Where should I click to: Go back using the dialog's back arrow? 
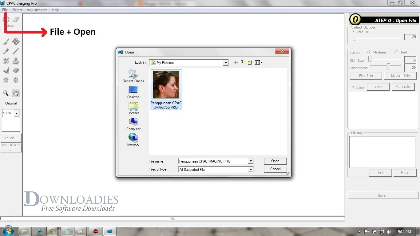click(x=236, y=62)
